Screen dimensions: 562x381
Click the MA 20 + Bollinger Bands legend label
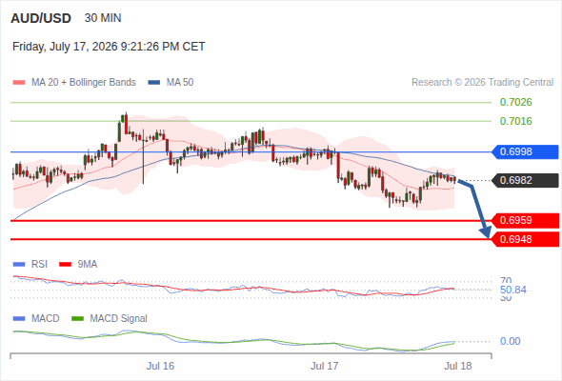click(84, 83)
